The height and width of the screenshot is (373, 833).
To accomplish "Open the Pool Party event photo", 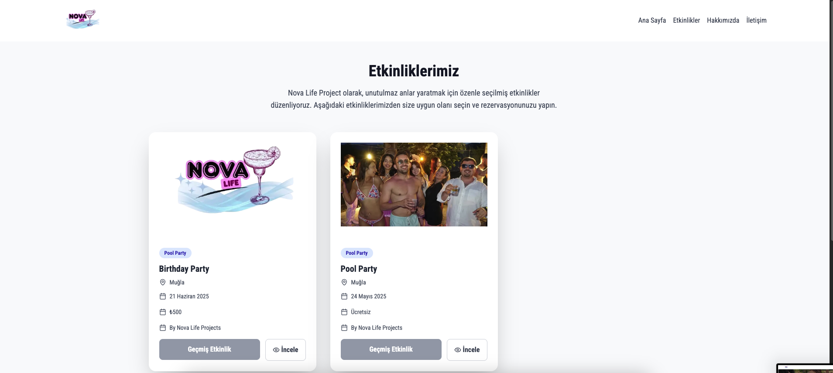I will [414, 185].
